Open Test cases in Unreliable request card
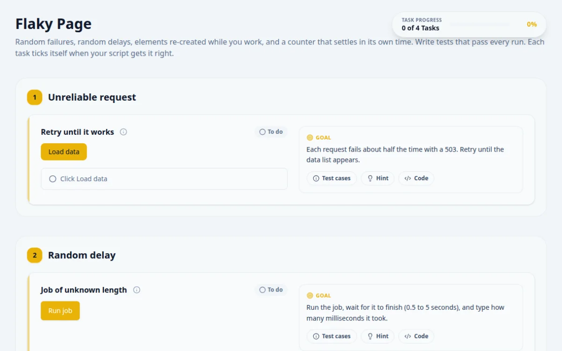This screenshot has width=562, height=351. click(332, 178)
